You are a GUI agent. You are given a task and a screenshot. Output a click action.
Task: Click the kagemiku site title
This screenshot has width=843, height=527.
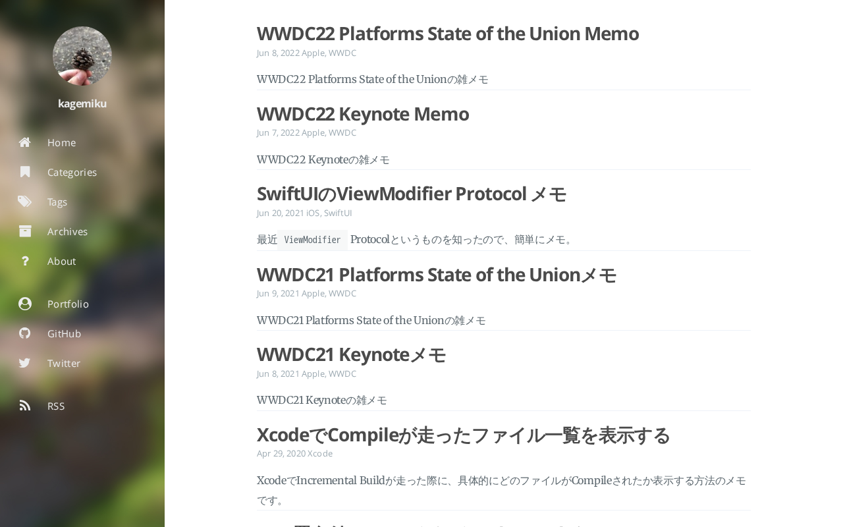(82, 103)
